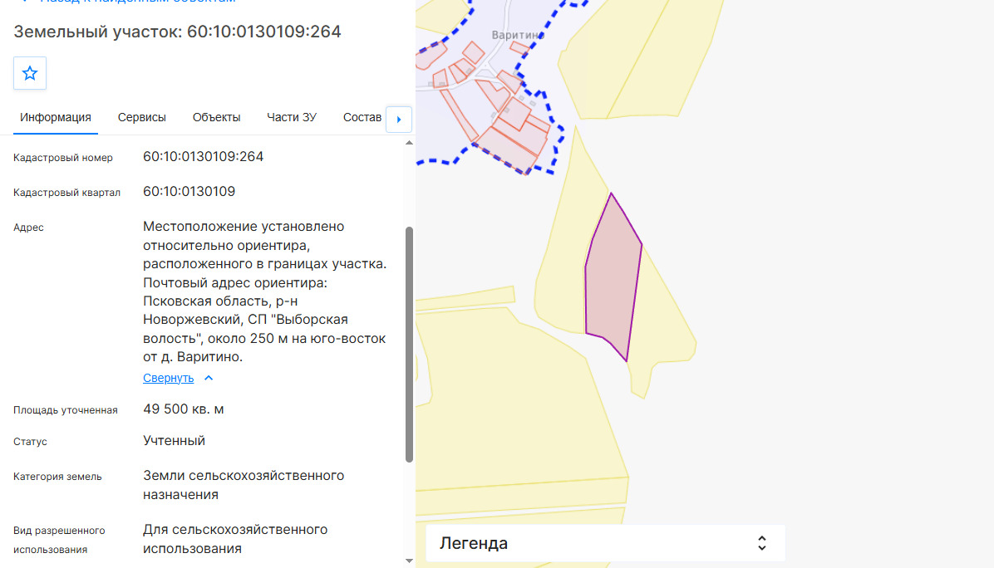
Task: Click cadastral number value 60:10:0130109:264
Action: (x=203, y=156)
